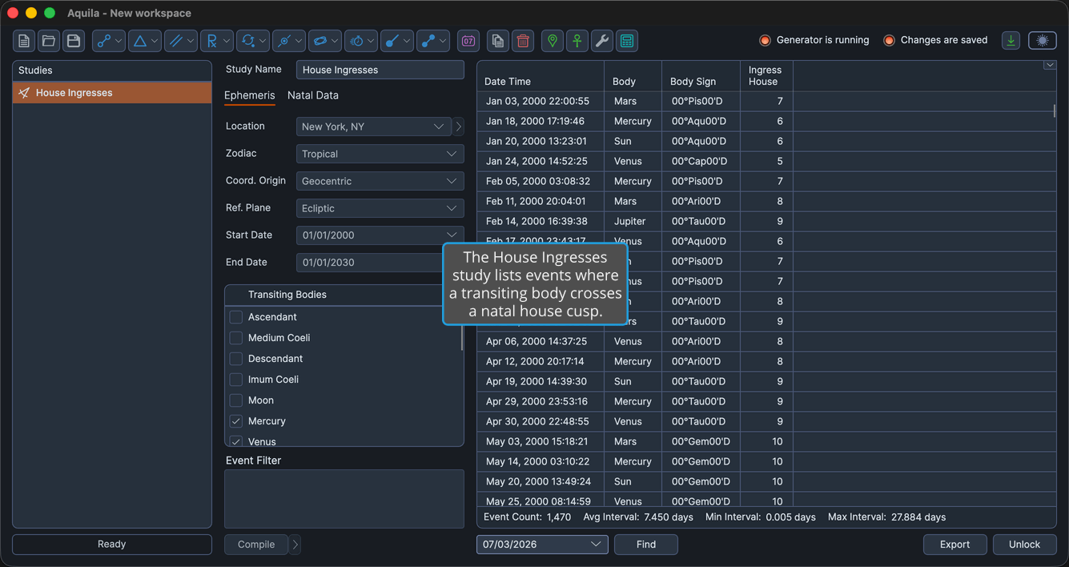This screenshot has height=567, width=1069.
Task: Sort by the Body Sign column header
Action: click(x=701, y=76)
